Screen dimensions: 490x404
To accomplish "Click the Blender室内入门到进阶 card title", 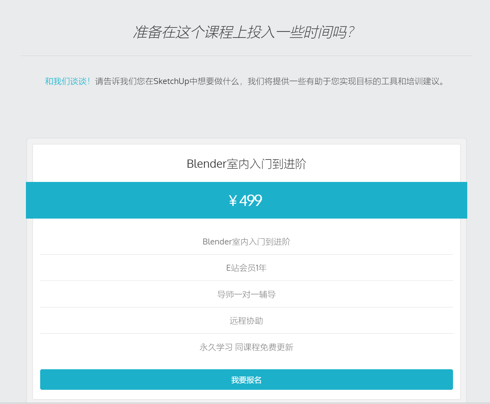I will click(246, 164).
